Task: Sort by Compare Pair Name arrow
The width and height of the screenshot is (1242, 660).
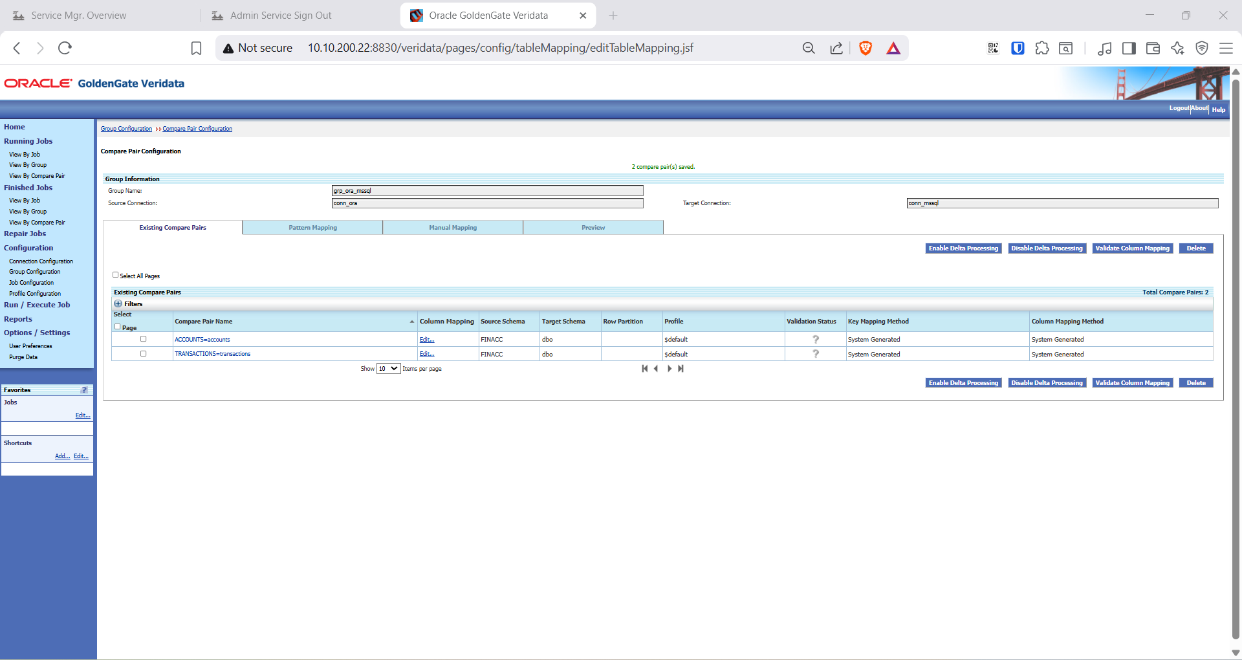Action: click(x=411, y=322)
